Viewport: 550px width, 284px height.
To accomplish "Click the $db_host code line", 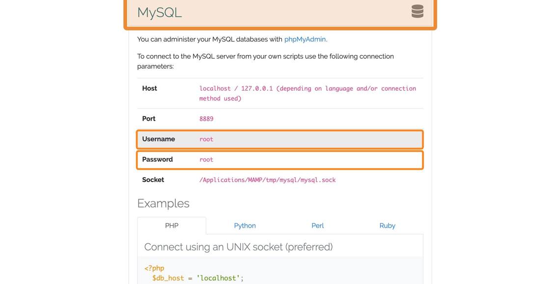I will click(197, 278).
